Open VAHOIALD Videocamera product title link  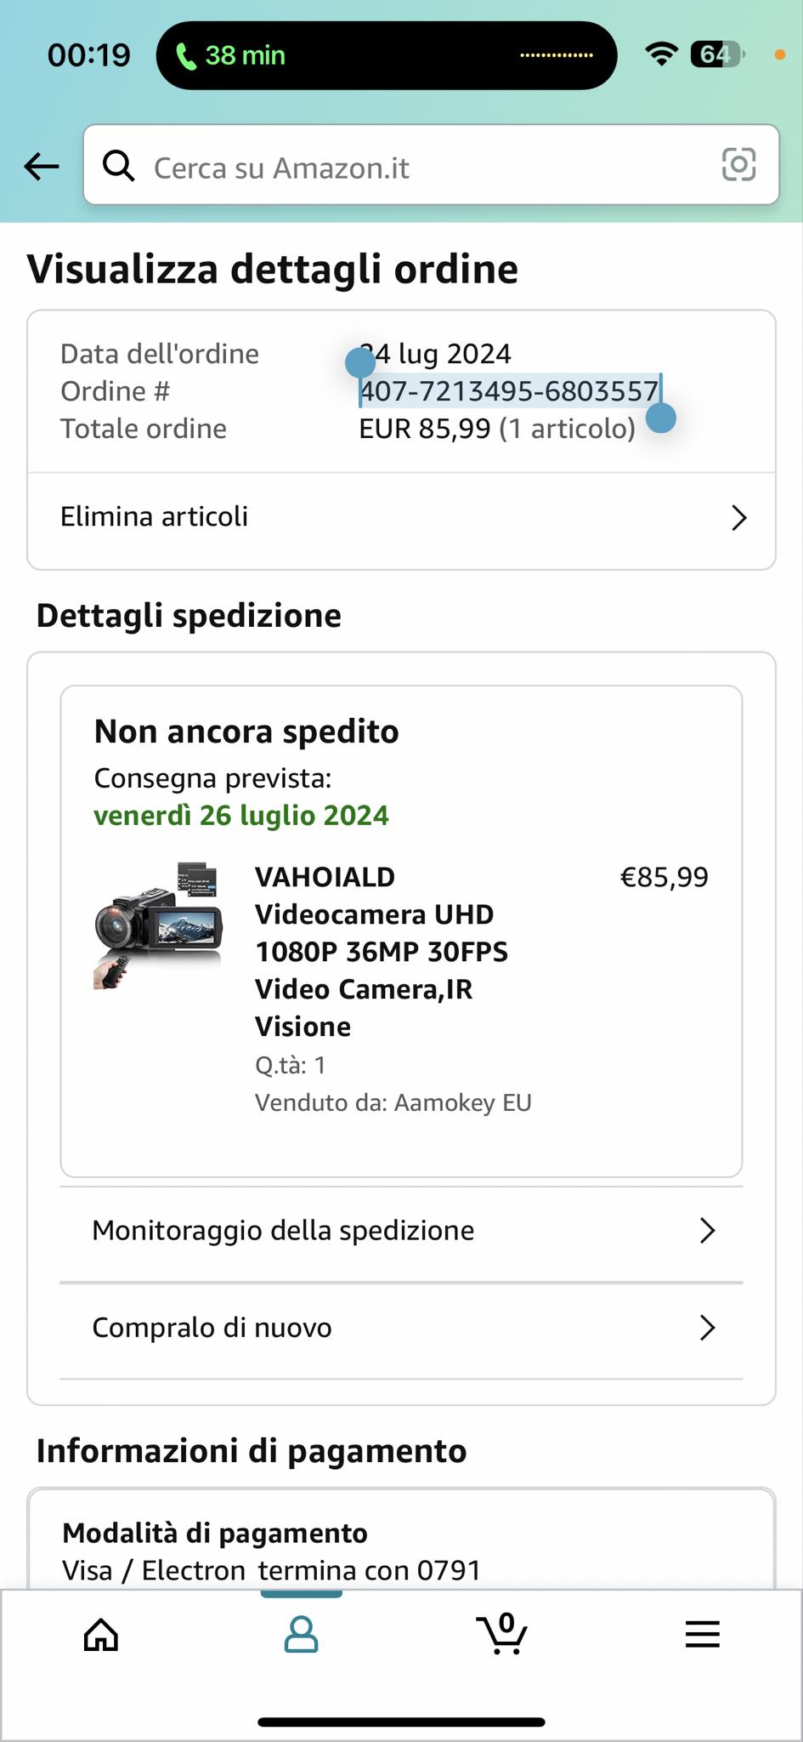[381, 951]
